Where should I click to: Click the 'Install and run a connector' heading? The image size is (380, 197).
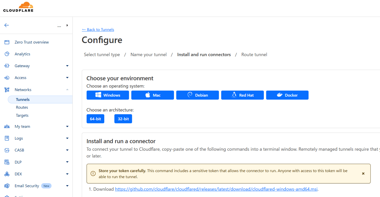[121, 141]
